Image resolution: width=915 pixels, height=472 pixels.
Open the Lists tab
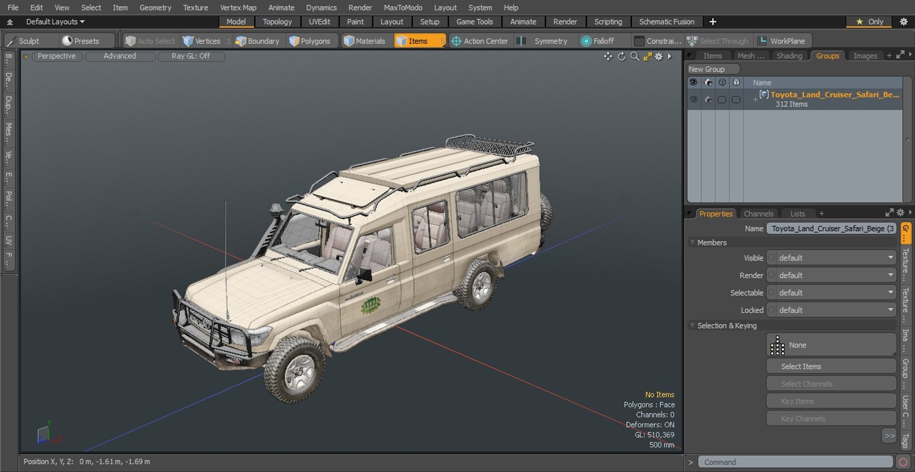[797, 214]
